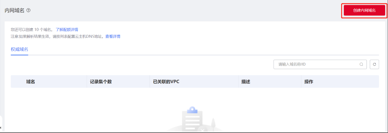
Task: Select the 域名 column header
Action: 31,82
